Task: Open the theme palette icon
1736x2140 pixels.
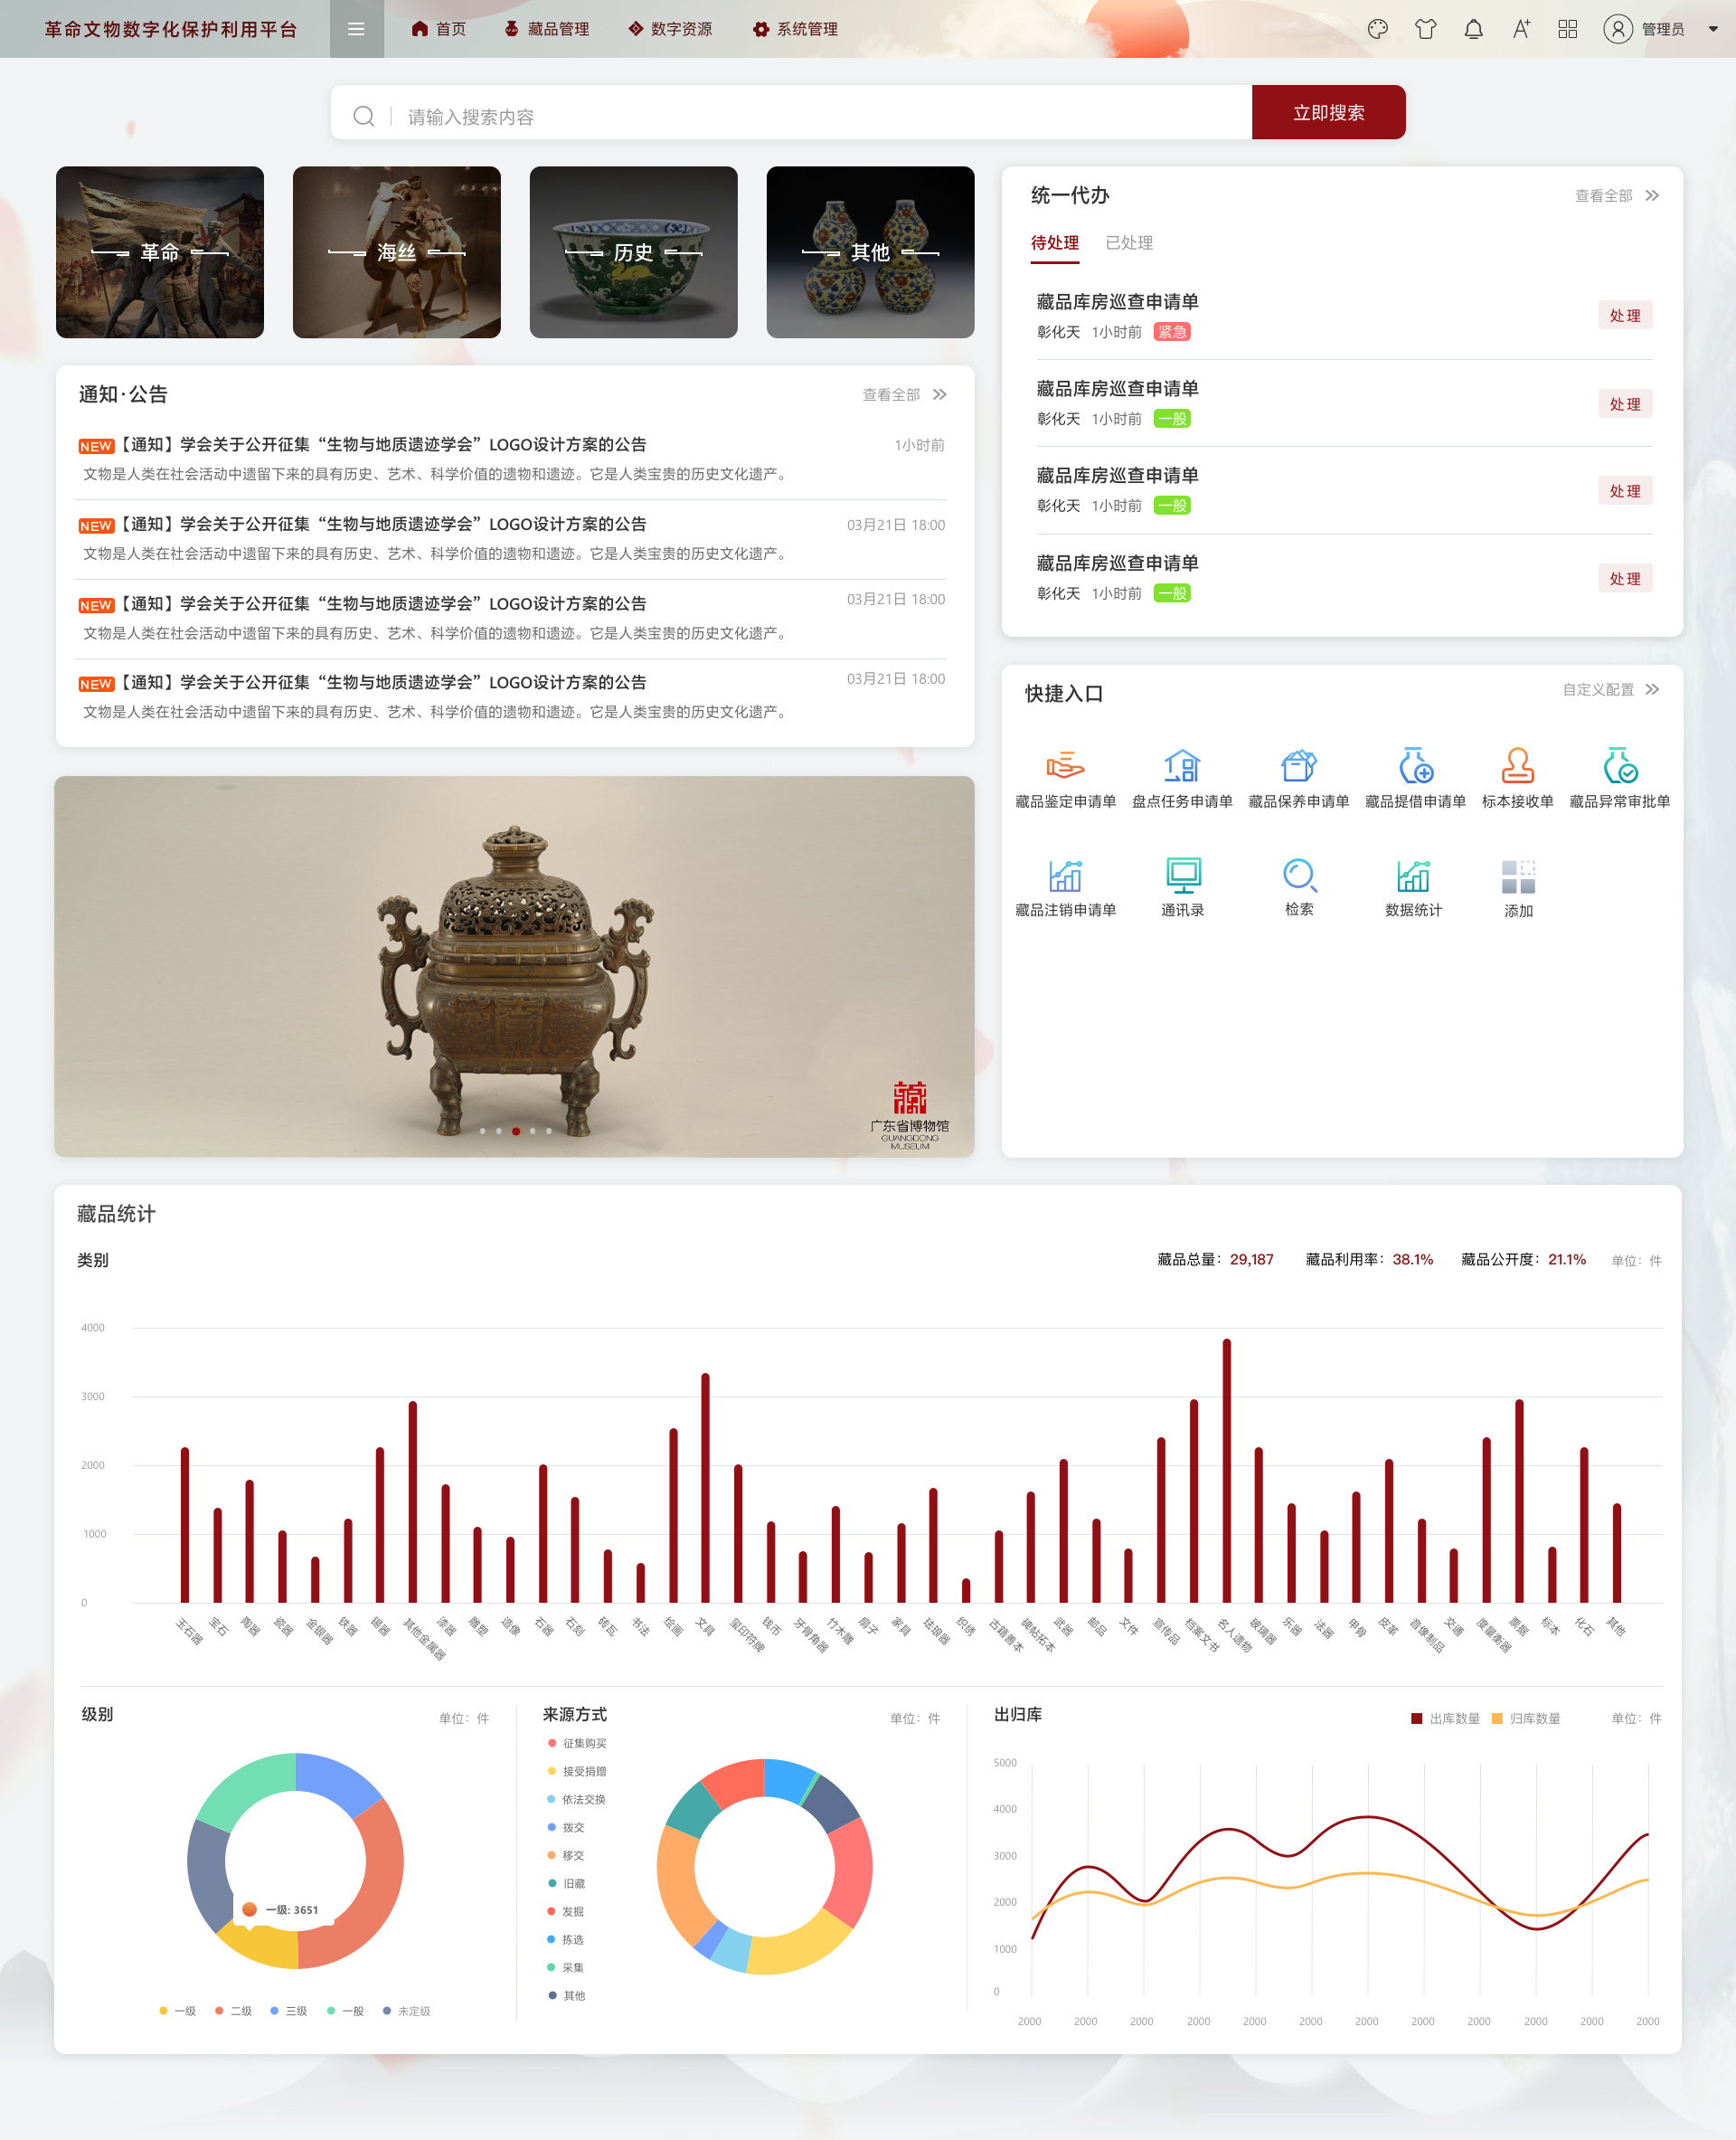Action: (x=1377, y=29)
